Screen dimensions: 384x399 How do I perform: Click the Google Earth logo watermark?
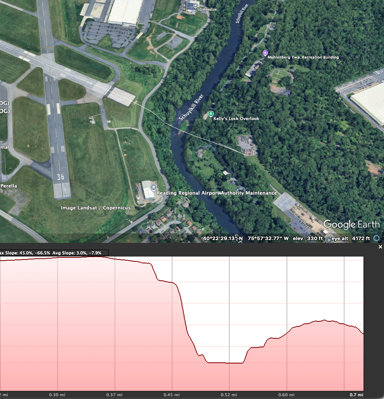[352, 225]
